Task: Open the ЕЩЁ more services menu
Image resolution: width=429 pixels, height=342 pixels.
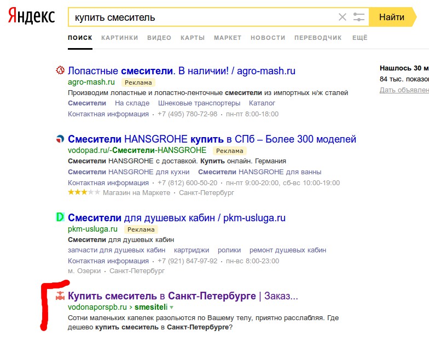Action: (x=360, y=38)
